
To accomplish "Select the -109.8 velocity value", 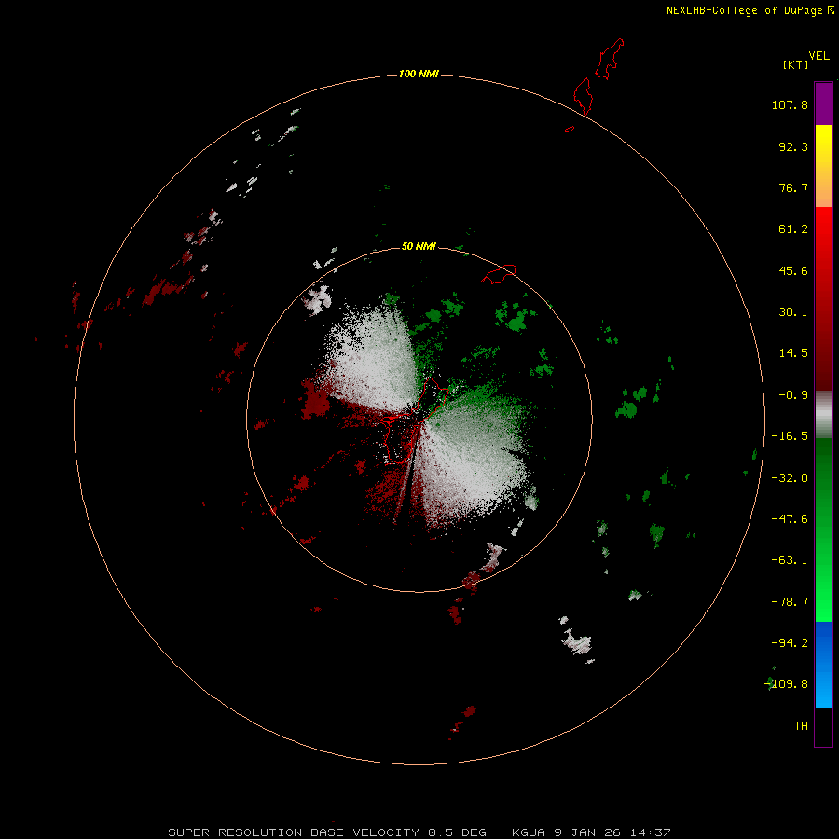I will 786,684.
